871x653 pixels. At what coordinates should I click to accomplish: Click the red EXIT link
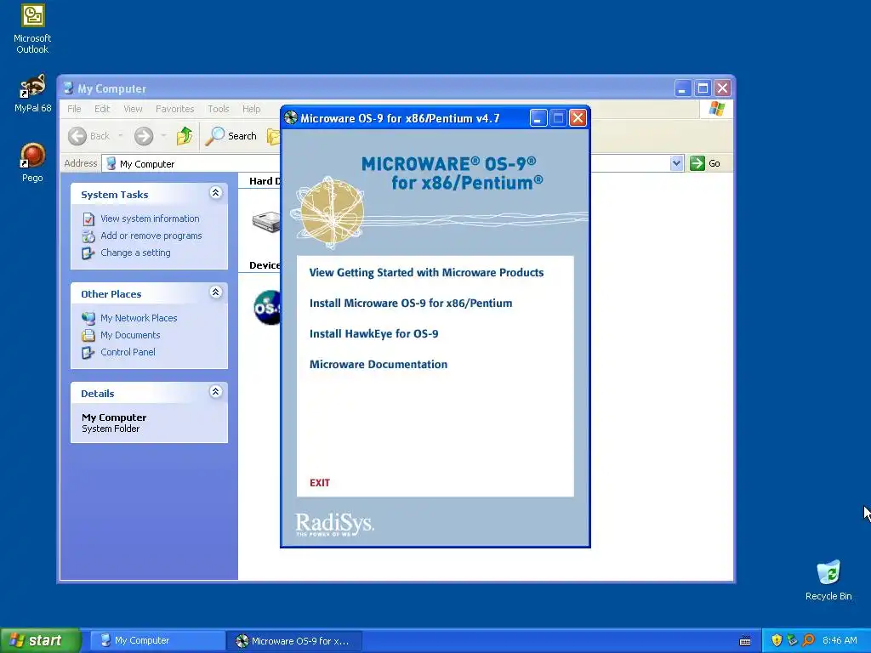[320, 483]
